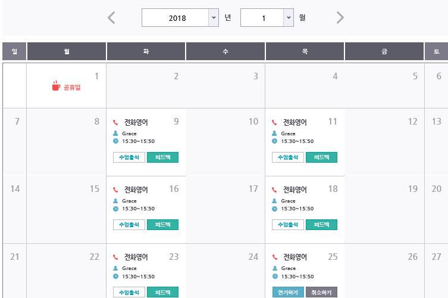
Task: Open the month dropdown showing 1
Action: click(x=289, y=18)
